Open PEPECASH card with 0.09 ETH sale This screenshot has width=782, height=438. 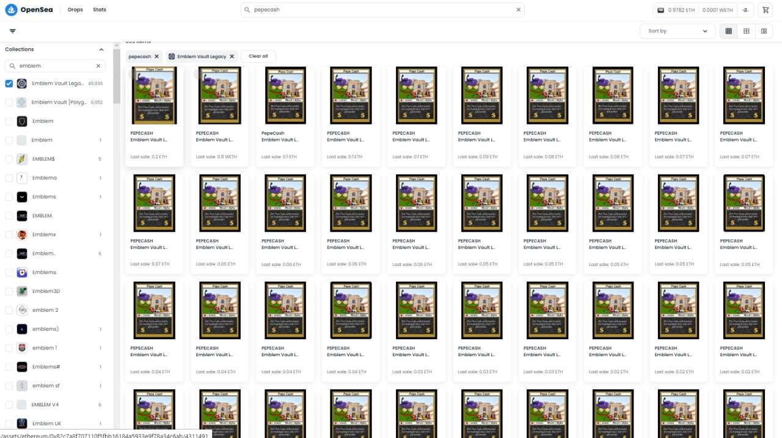(x=481, y=116)
